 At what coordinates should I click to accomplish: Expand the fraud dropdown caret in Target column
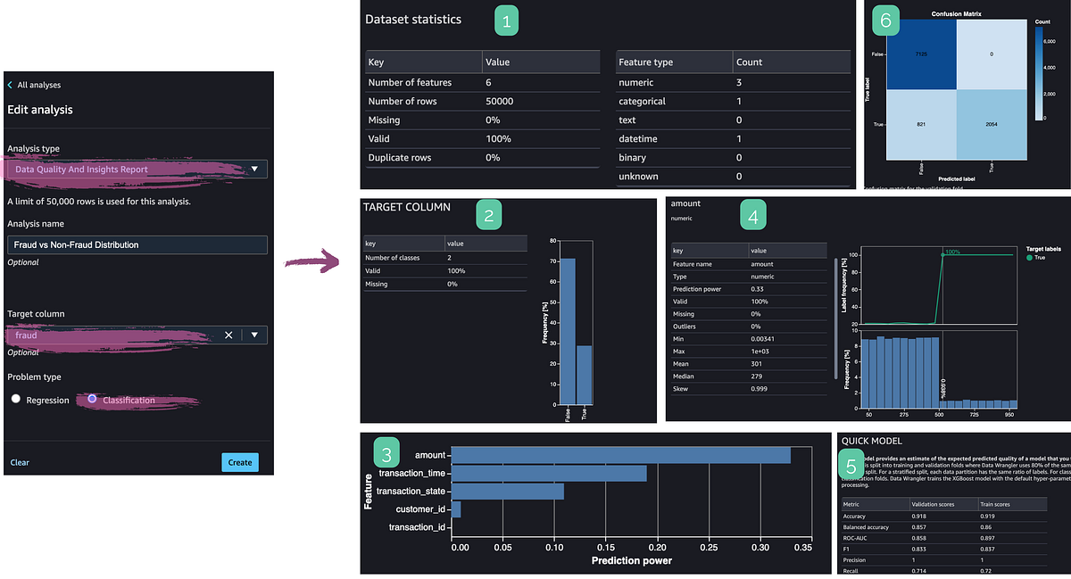(255, 335)
